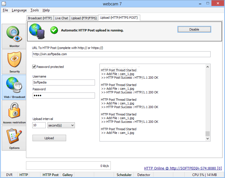The width and height of the screenshot is (225, 178).
Task: Click the webcam 7 title bar icon
Action: point(4,4)
